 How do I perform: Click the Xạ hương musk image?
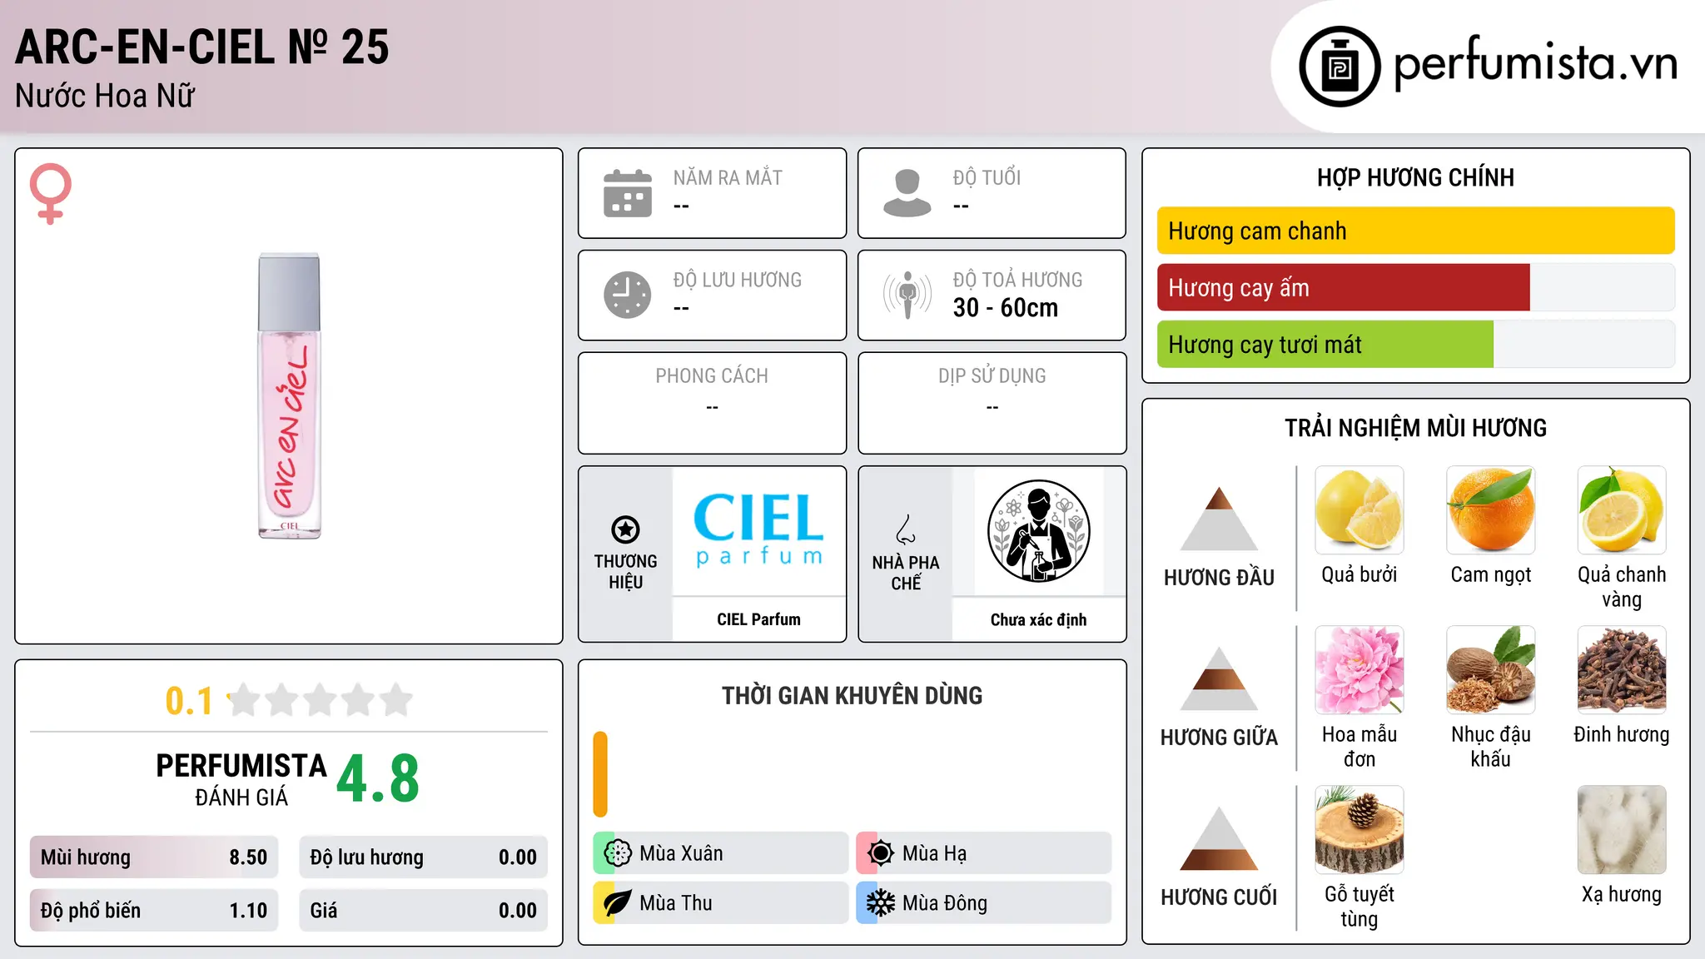coord(1622,830)
